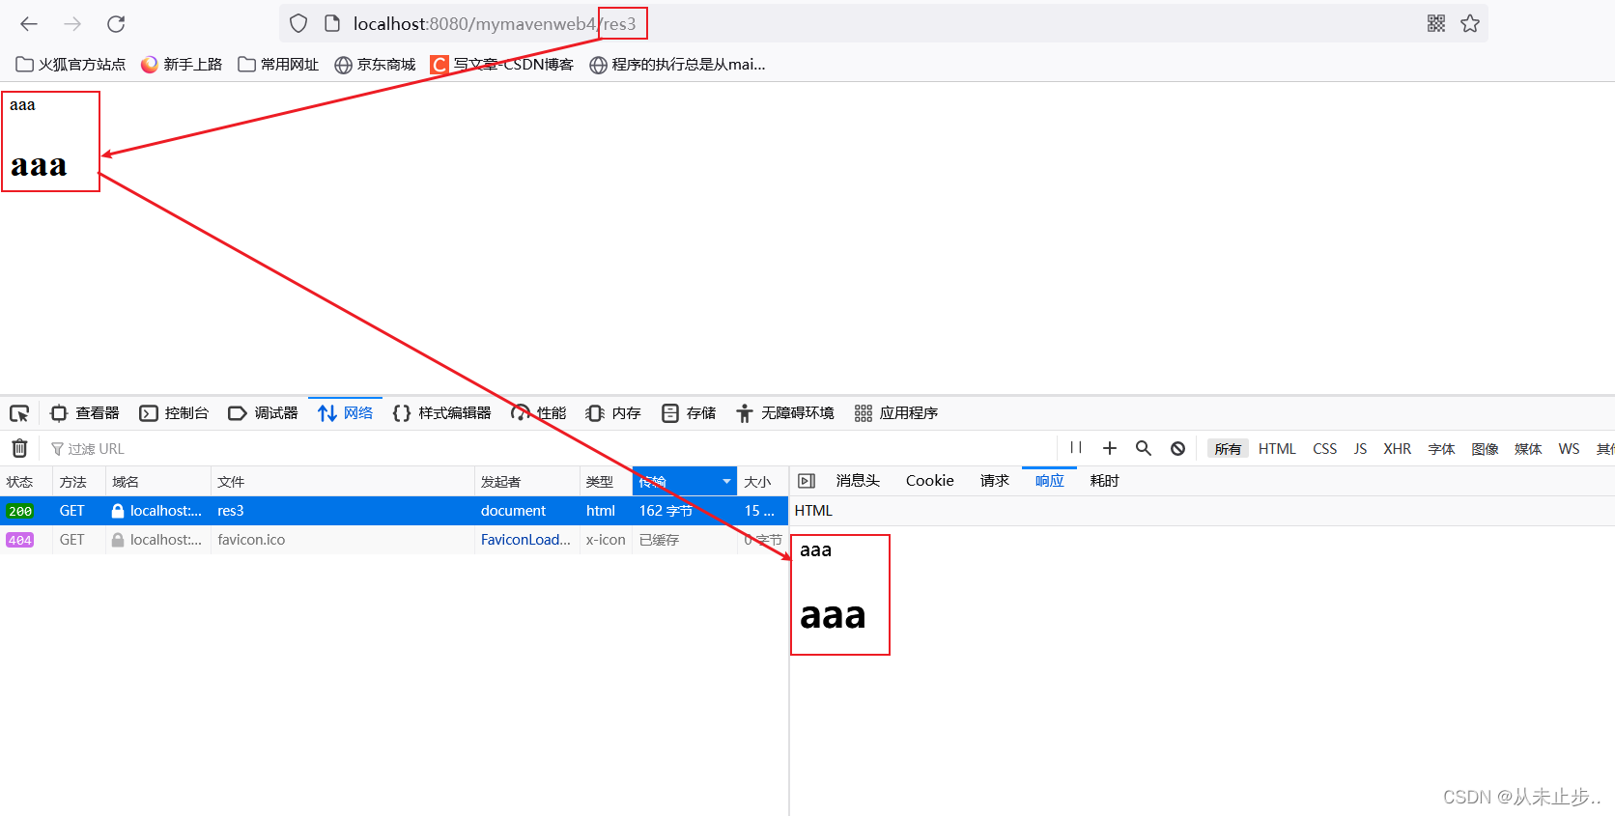Clear network log with trash icon
1615x816 pixels.
click(x=19, y=448)
